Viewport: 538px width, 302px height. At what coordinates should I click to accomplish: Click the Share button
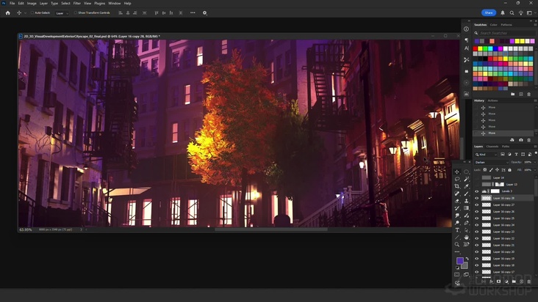tap(488, 12)
